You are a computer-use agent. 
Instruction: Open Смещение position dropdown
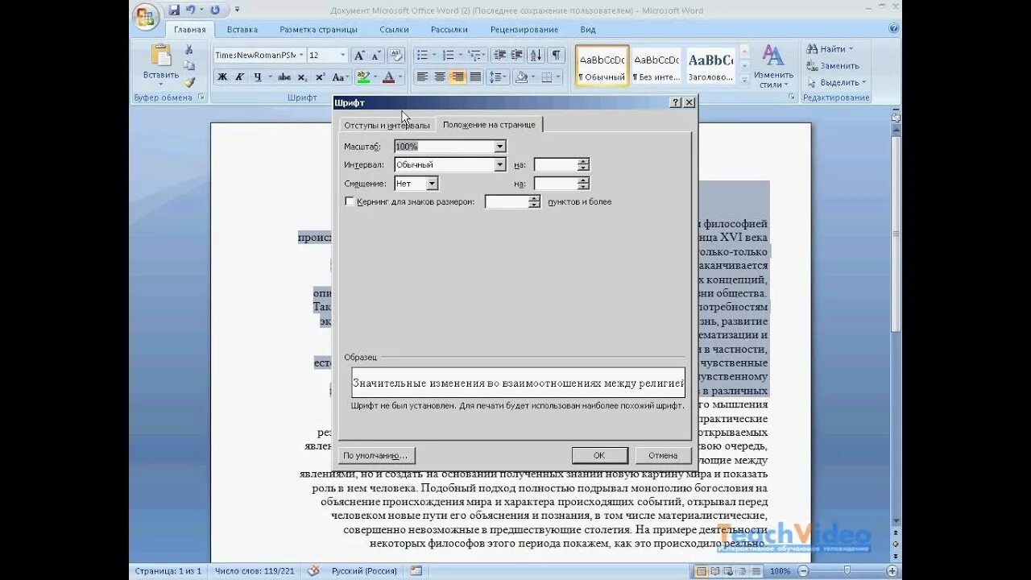[x=431, y=184]
